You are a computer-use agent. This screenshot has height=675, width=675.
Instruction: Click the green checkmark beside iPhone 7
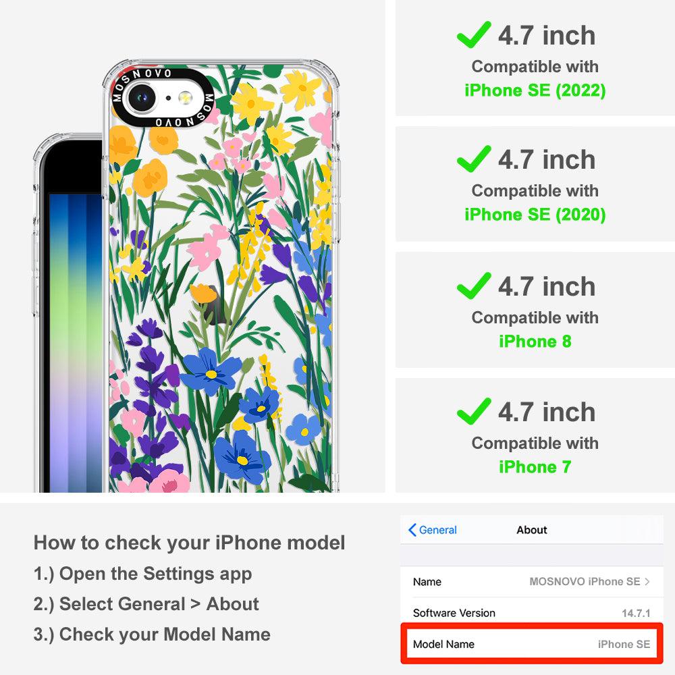click(x=474, y=411)
